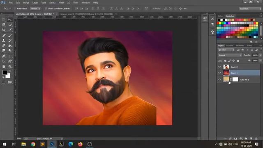Check Show Transform Controls
The width and height of the screenshot is (263, 148).
46,9
